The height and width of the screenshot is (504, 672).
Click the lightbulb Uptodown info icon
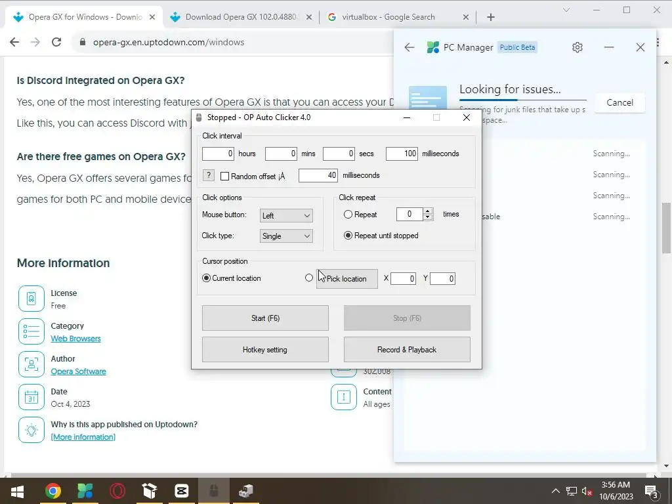pos(31,430)
